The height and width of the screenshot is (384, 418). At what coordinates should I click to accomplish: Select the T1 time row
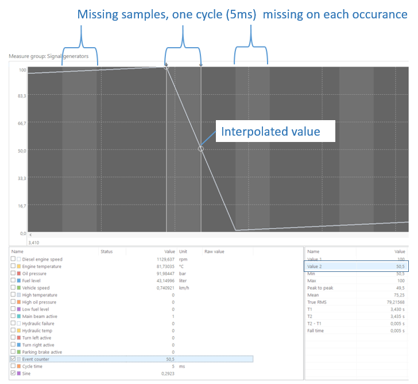(356, 309)
